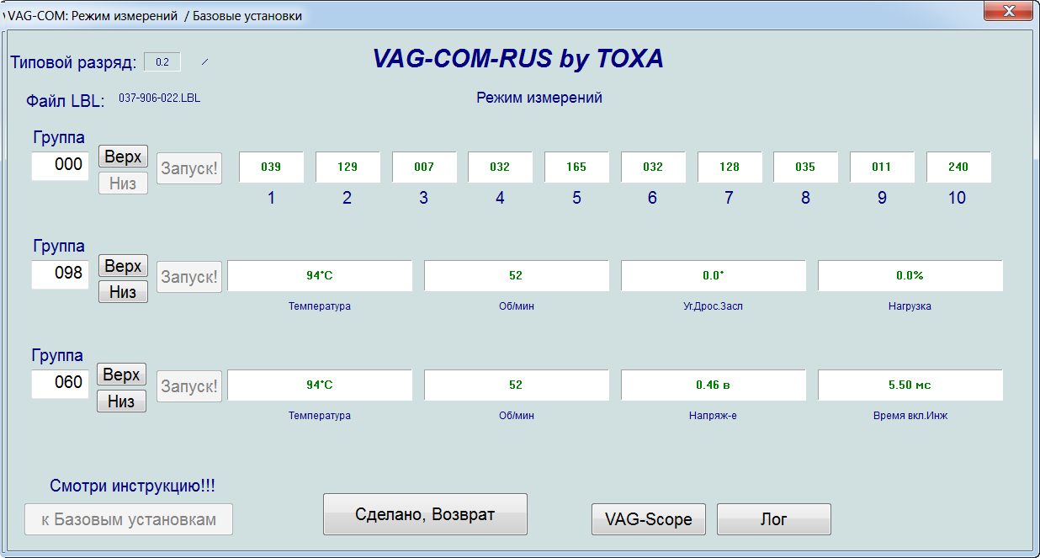The height and width of the screenshot is (558, 1040).
Task: Click the Низ button for group 060
Action: [121, 401]
